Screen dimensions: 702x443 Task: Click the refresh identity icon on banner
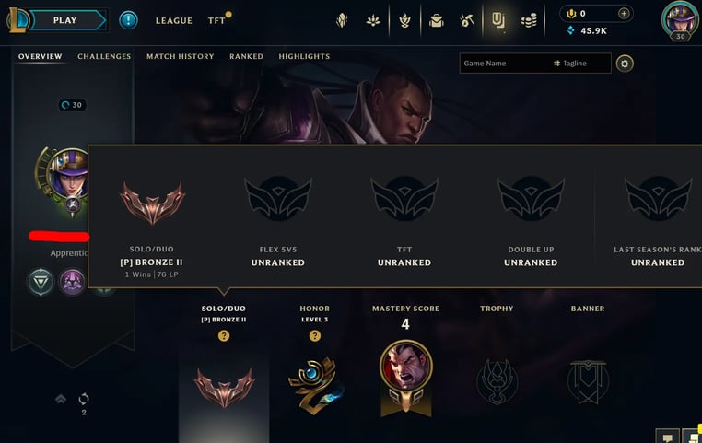pos(84,398)
